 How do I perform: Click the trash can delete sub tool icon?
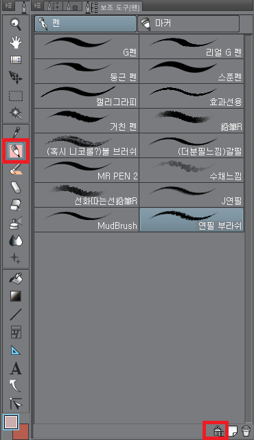[246, 431]
